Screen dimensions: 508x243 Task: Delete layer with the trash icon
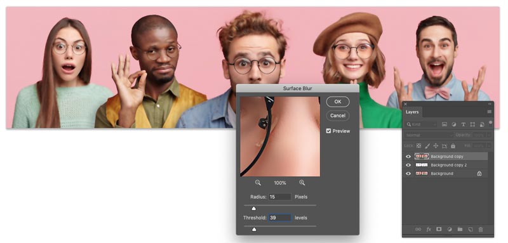pyautogui.click(x=481, y=229)
